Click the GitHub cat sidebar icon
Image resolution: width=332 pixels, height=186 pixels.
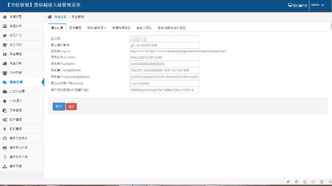pyautogui.click(x=5, y=138)
